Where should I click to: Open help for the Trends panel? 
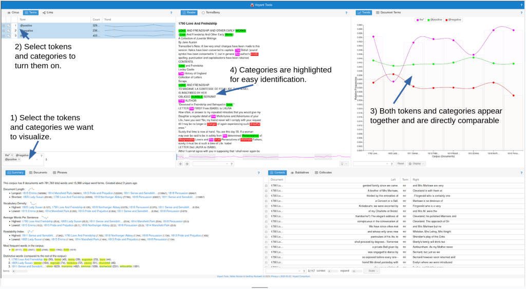(x=521, y=13)
